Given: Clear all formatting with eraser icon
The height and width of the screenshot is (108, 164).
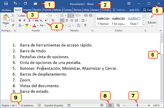Looking at the screenshot, I should click(53, 20).
